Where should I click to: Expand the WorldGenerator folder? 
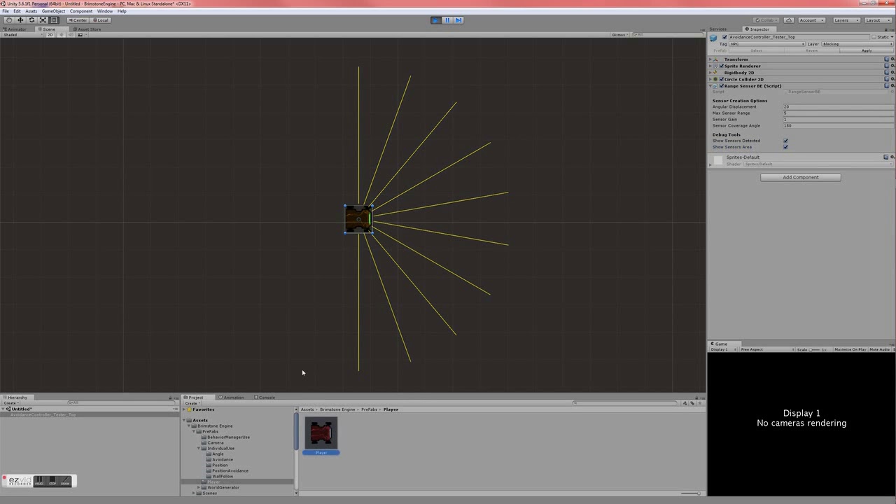click(x=199, y=487)
